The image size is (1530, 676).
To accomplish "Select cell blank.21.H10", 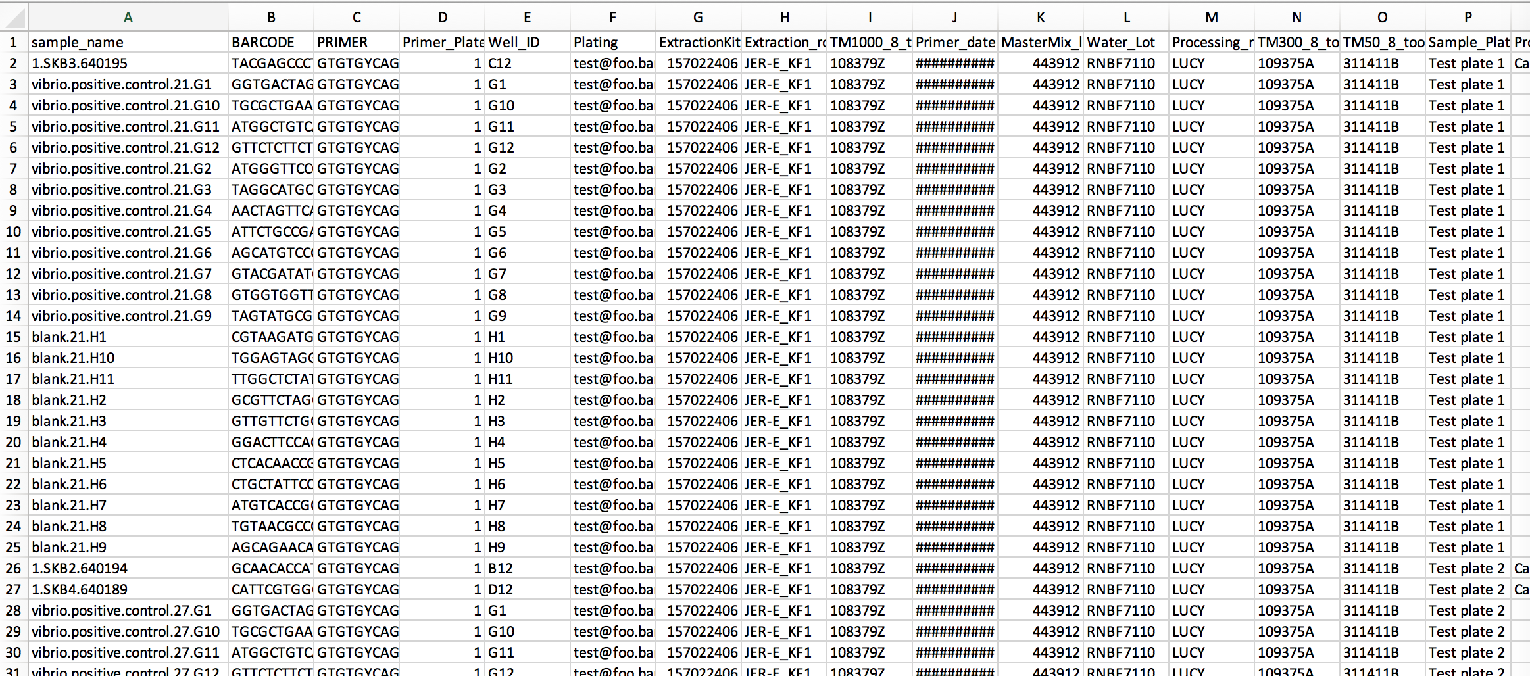I will click(128, 358).
